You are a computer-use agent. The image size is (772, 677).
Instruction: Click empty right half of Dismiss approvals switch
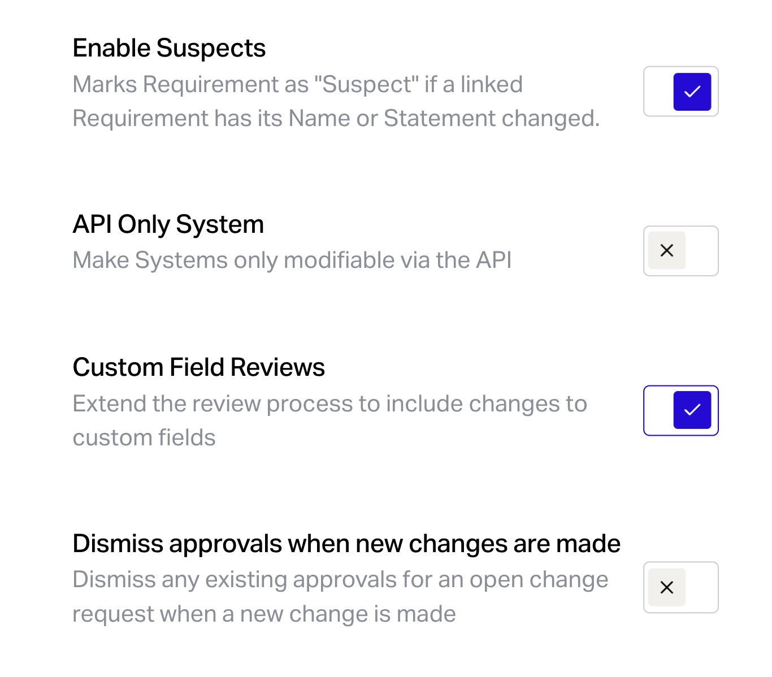[701, 587]
